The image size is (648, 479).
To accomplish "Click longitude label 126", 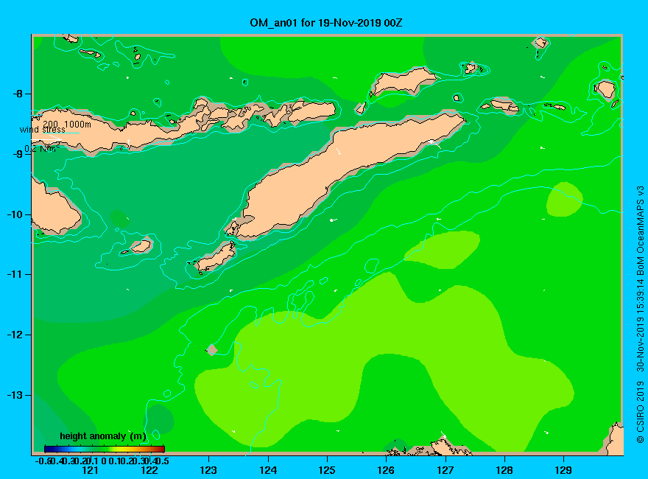I will [386, 470].
